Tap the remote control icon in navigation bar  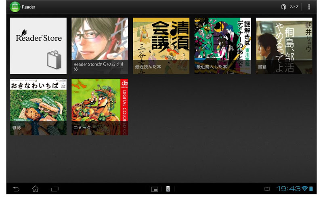pyautogui.click(x=168, y=189)
